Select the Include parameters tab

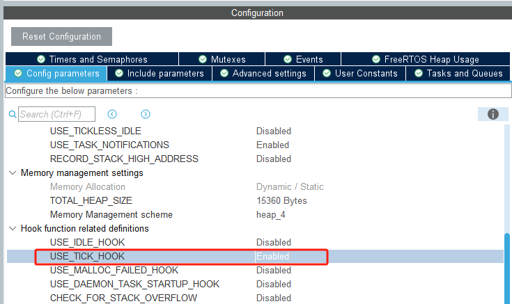tap(160, 73)
